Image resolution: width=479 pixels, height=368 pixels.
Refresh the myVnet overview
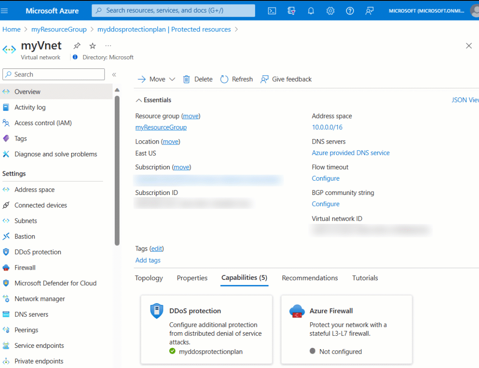click(x=237, y=79)
